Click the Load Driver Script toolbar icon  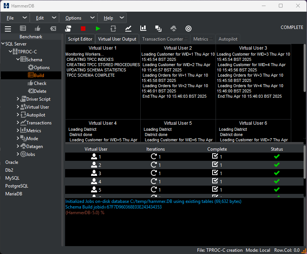click(68, 29)
